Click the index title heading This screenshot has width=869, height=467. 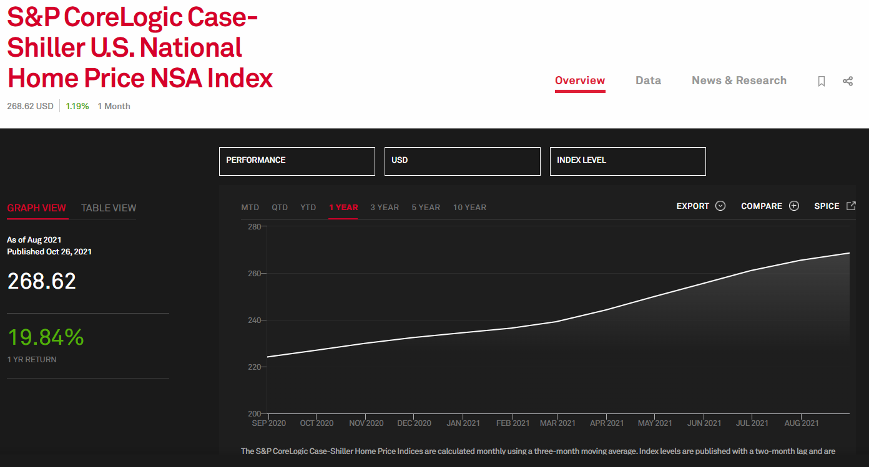click(140, 48)
